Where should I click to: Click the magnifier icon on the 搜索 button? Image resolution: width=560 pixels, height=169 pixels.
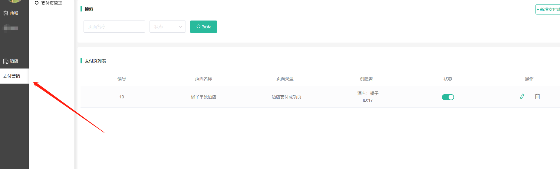pyautogui.click(x=199, y=27)
